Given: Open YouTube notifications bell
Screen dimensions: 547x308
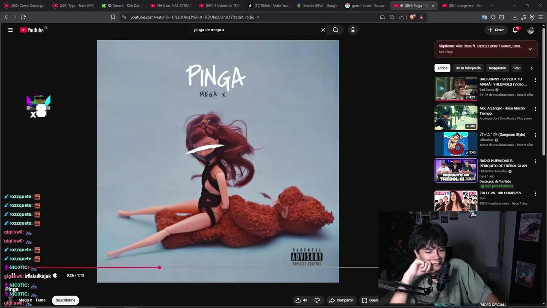Looking at the screenshot, I should coord(515,30).
